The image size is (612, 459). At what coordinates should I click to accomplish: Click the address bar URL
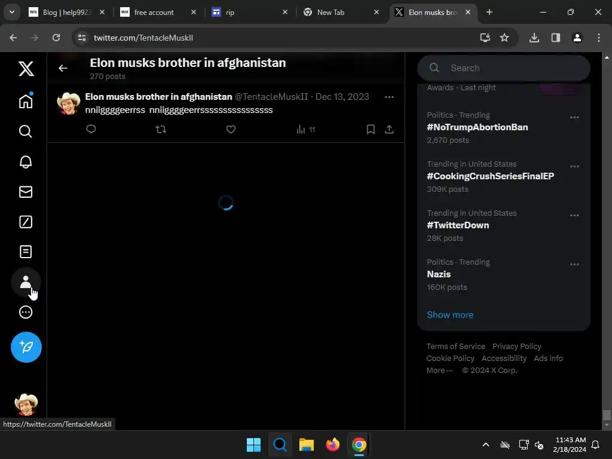pyautogui.click(x=143, y=38)
